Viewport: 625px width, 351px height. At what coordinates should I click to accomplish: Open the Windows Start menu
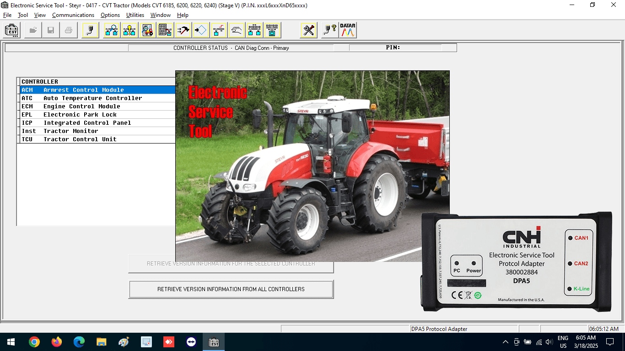[x=11, y=342]
